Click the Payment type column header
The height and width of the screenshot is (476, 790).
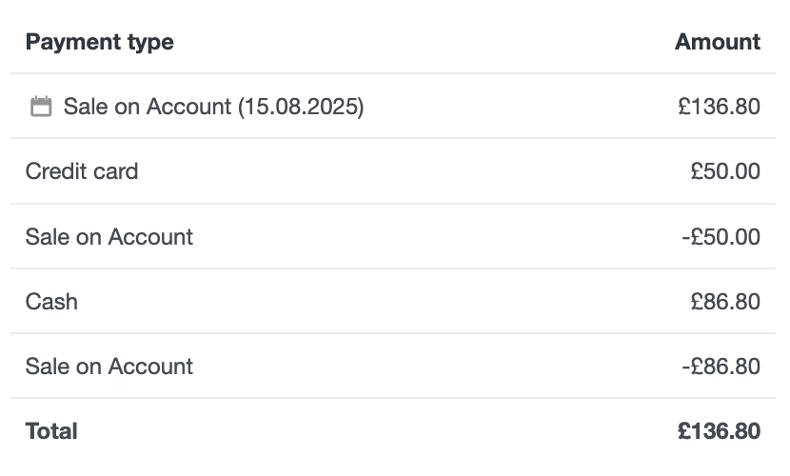click(99, 42)
